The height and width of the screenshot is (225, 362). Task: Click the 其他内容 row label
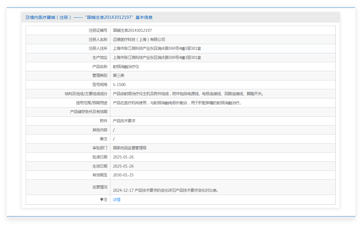click(100, 130)
